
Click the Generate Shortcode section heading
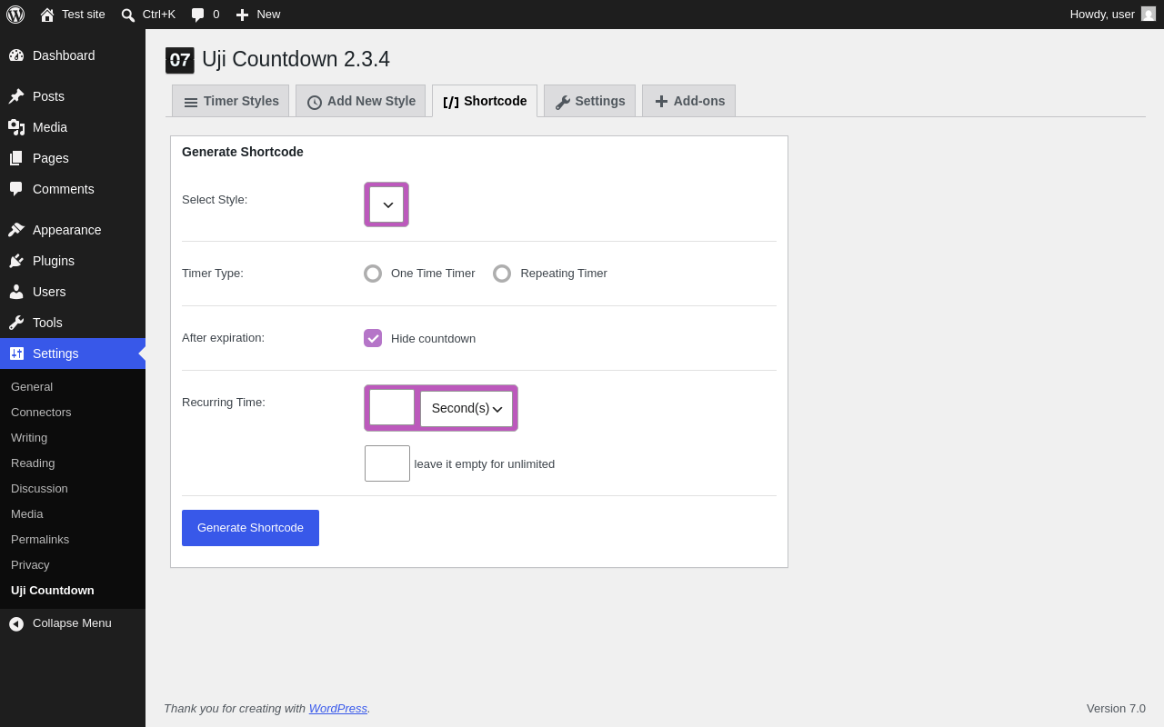[243, 152]
